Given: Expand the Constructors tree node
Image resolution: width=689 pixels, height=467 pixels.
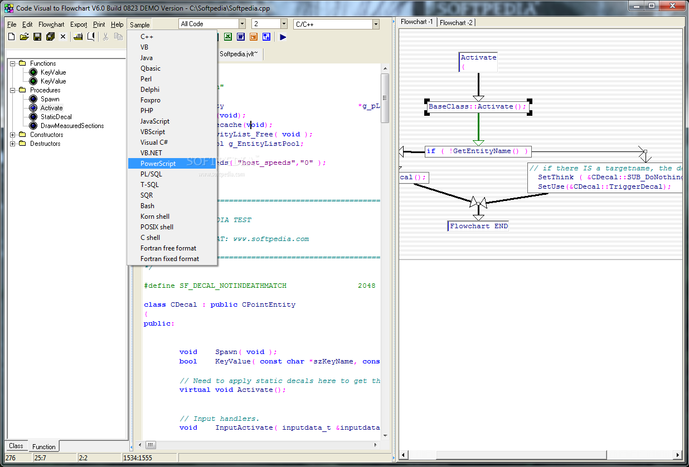Looking at the screenshot, I should point(13,135).
